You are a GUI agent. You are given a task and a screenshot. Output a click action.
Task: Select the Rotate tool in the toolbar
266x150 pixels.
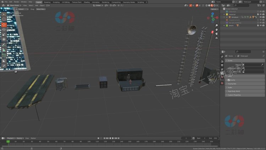pos(4,30)
